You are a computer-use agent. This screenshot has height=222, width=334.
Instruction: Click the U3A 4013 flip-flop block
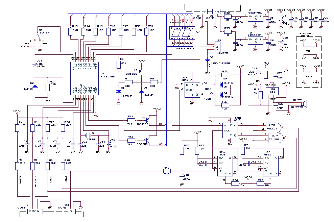tap(192, 90)
